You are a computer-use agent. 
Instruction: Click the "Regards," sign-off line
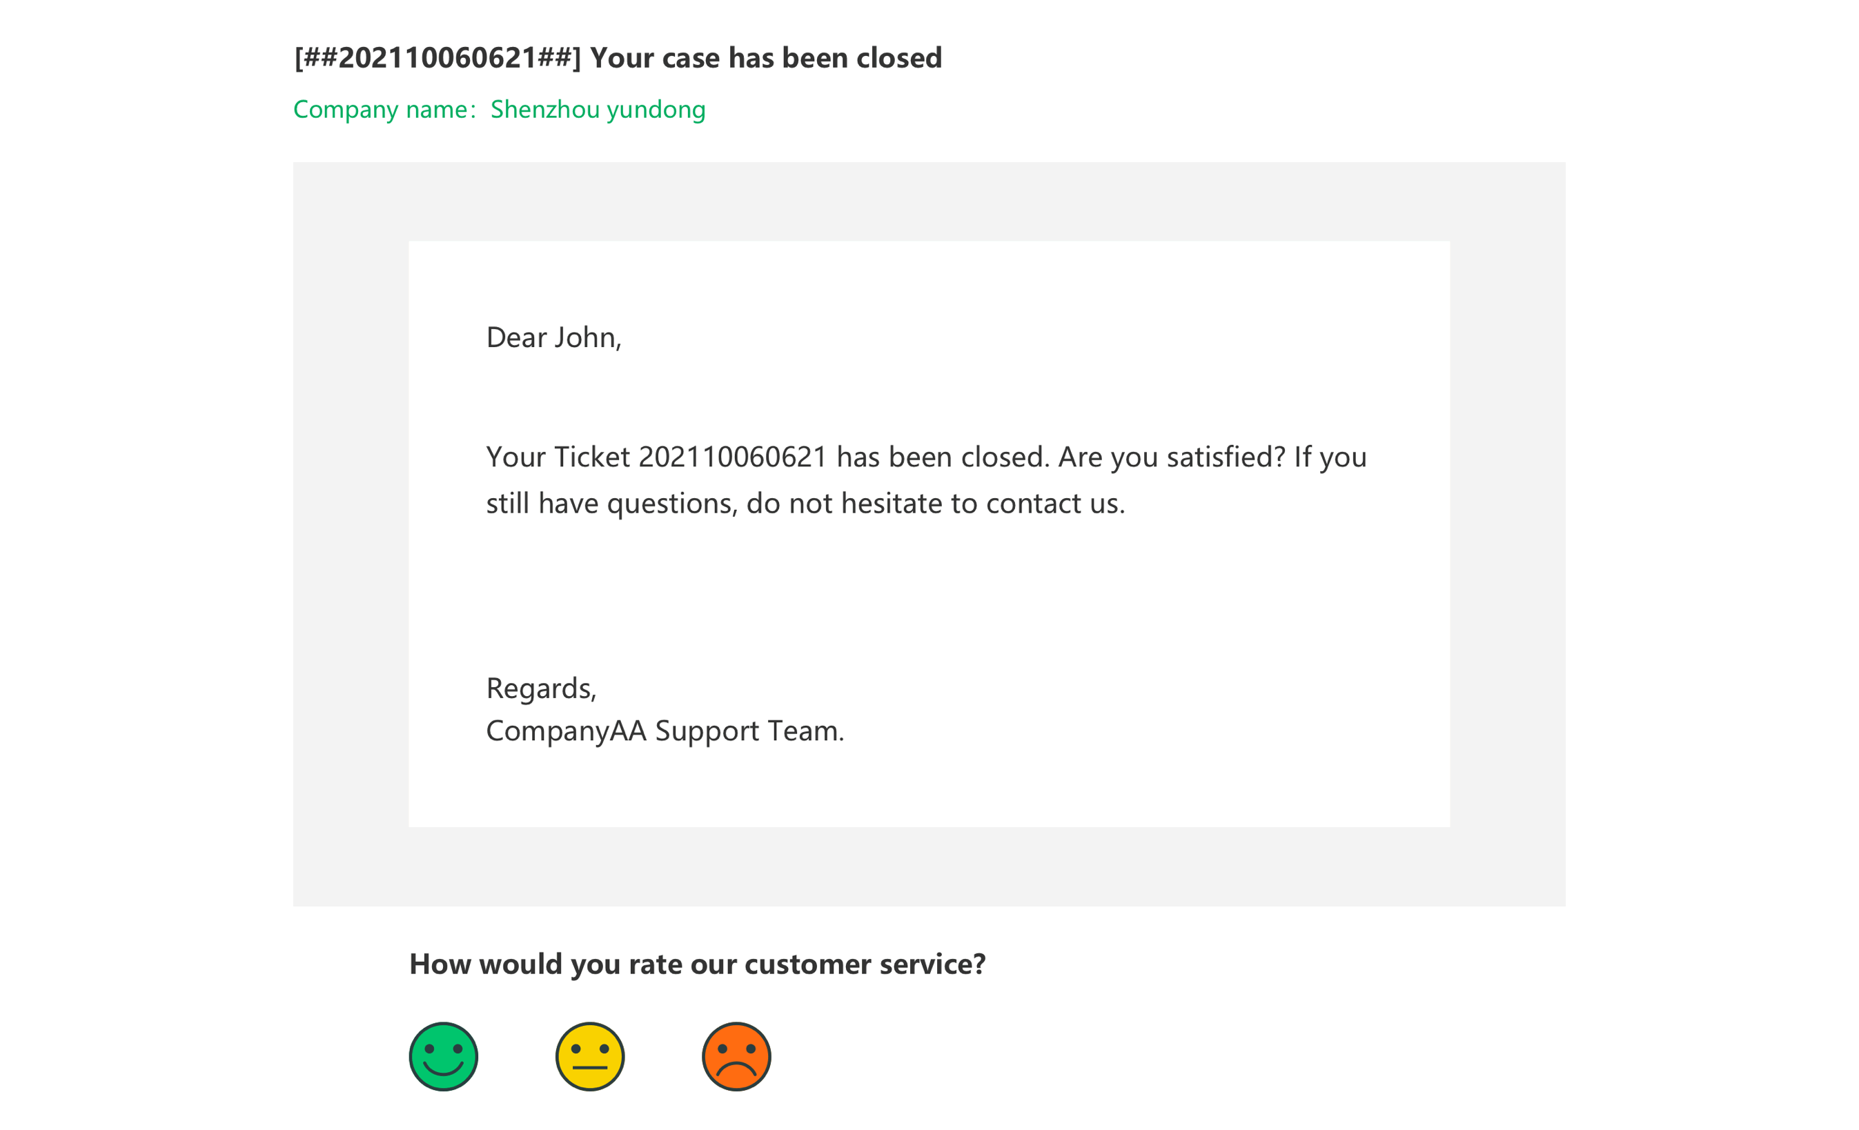point(541,688)
